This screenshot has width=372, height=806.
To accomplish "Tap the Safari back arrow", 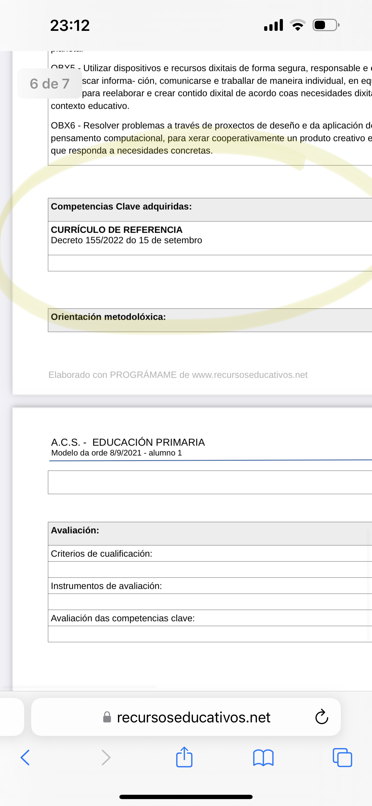I will 25,758.
